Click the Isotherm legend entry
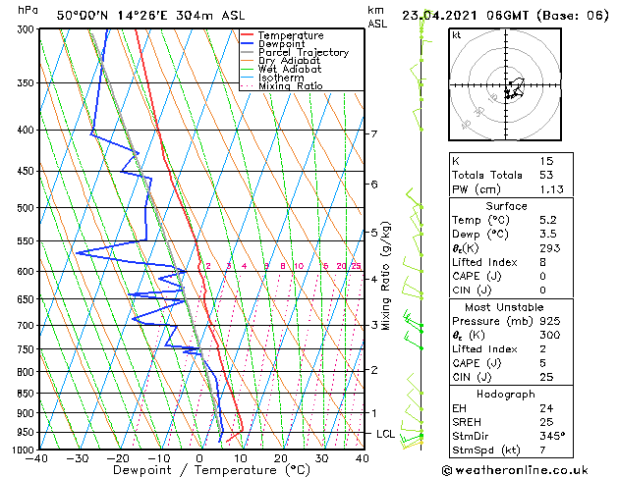 pos(272,78)
